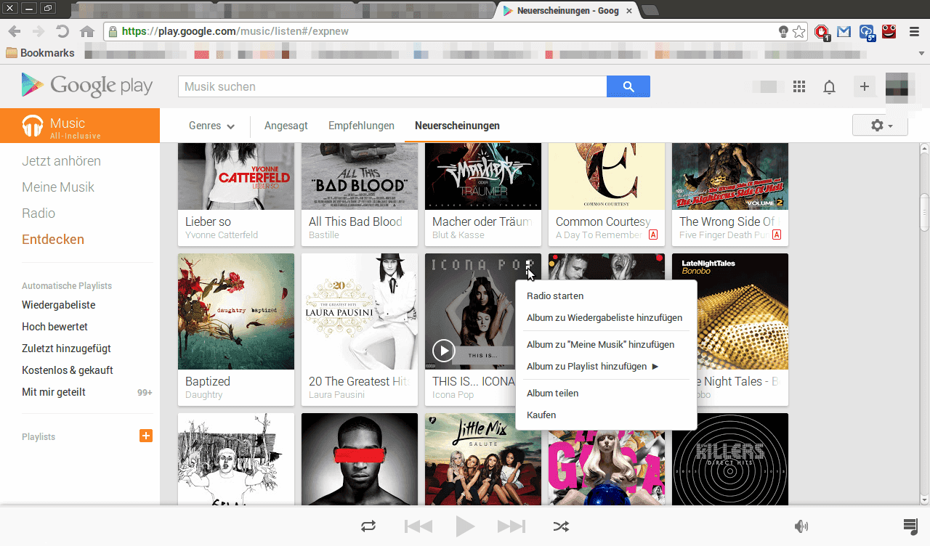The height and width of the screenshot is (546, 930).
Task: Open 'Mit mir geteilt' playlist
Action: click(54, 392)
